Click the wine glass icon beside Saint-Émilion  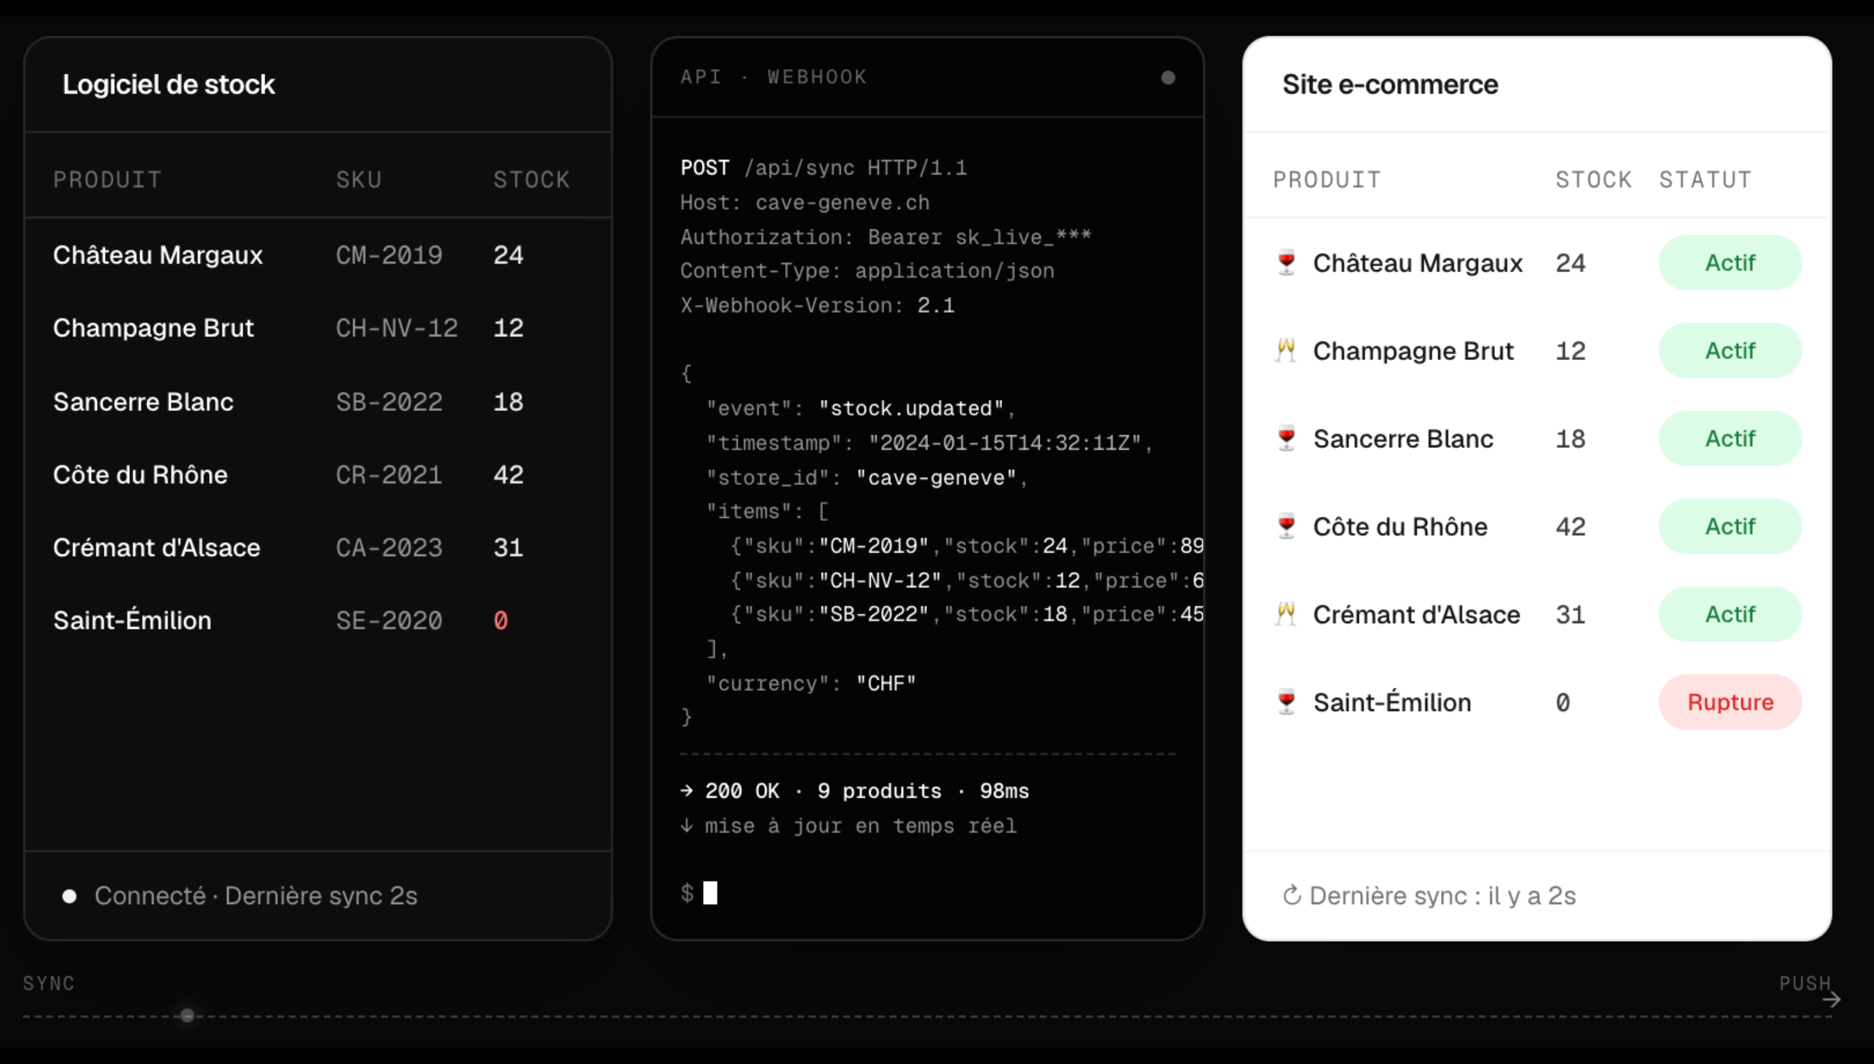click(x=1286, y=701)
